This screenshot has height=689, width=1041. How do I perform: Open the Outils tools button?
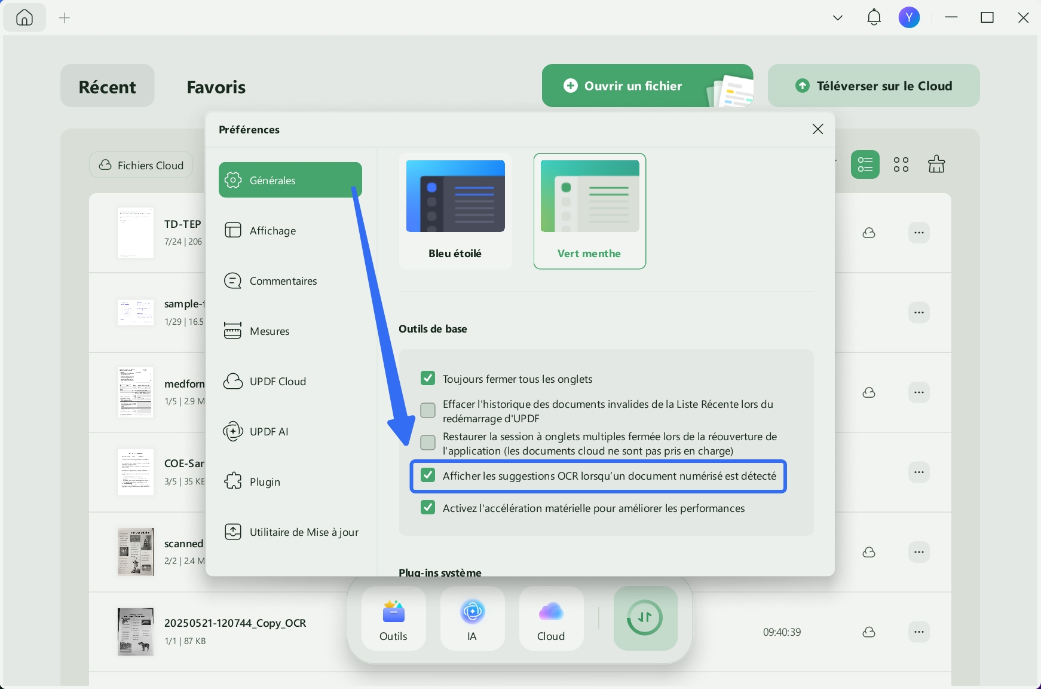point(393,618)
